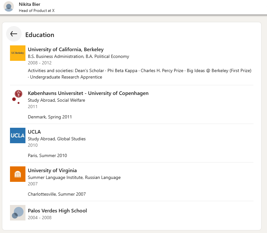Open University of California, Berkeley school page

point(66,50)
